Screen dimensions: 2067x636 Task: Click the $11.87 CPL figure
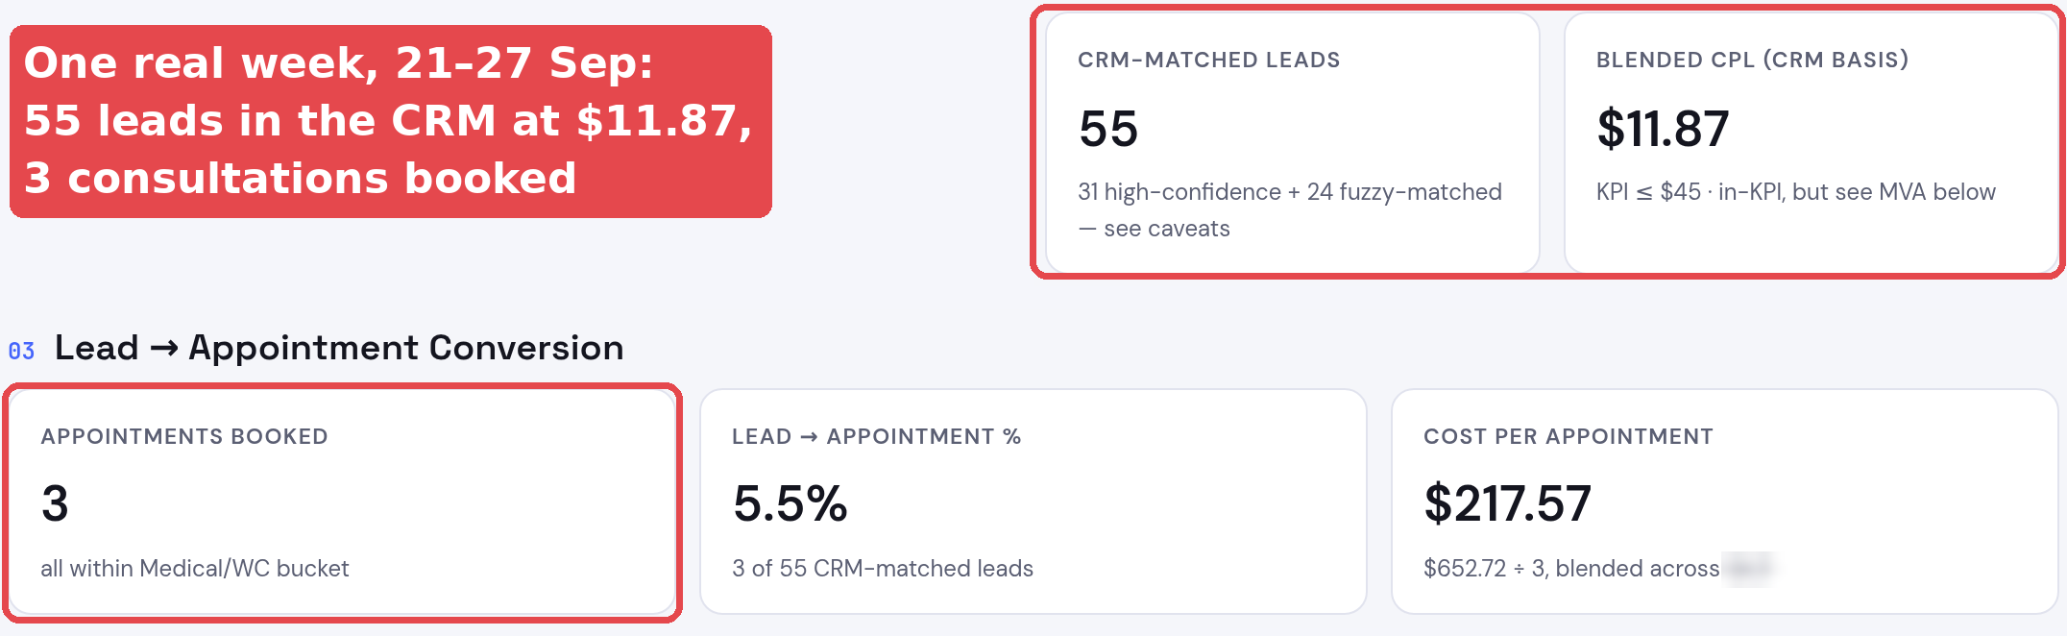pos(1663,129)
